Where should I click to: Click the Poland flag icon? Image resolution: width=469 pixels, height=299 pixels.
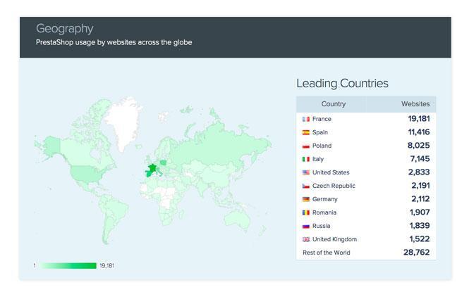(x=305, y=146)
